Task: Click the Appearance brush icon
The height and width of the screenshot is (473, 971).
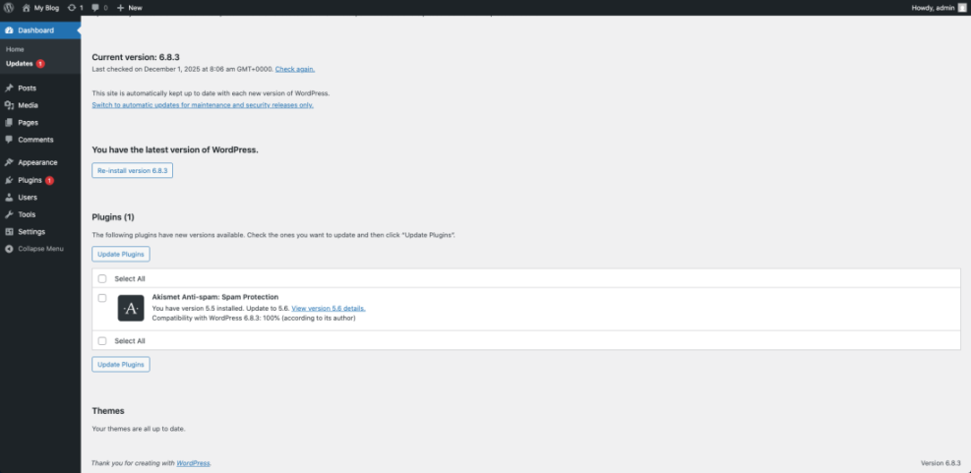Action: (9, 162)
